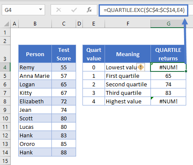Click the Meaning header cell
Image resolution: width=193 pixels, height=165 pixels.
[x=128, y=54]
